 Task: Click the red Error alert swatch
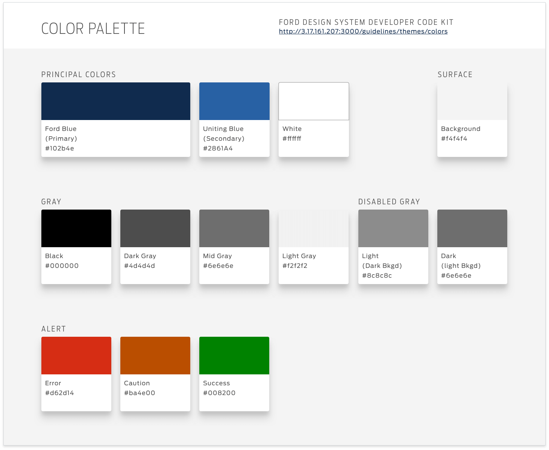pos(76,356)
